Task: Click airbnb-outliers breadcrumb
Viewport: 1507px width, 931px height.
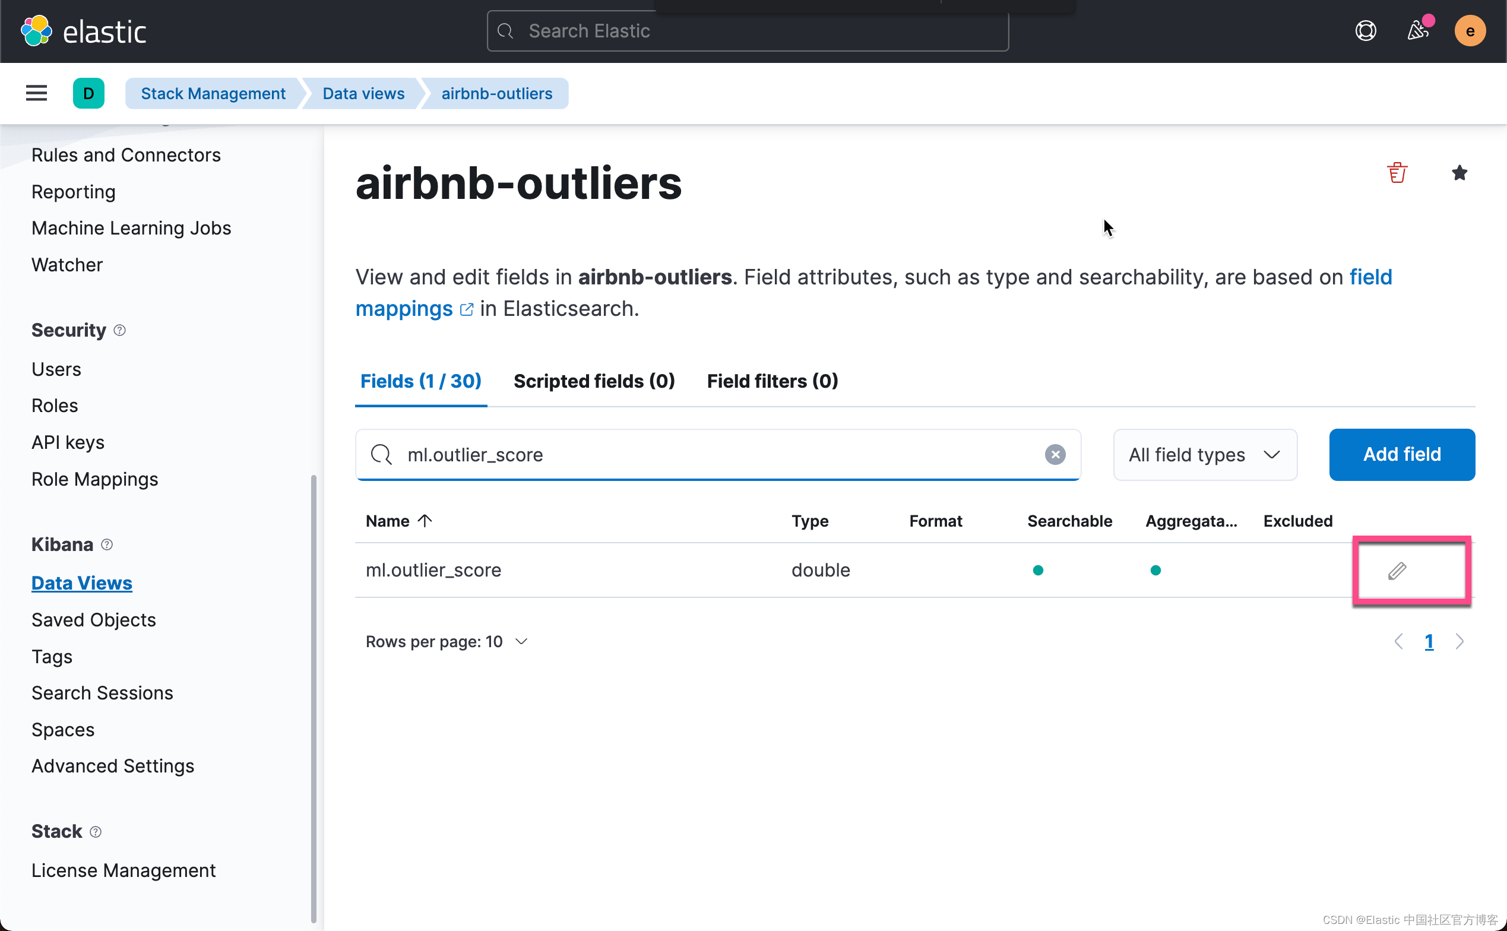Action: pyautogui.click(x=497, y=93)
